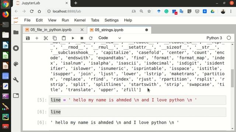Insert a new cell with the plus icon

(x=37, y=38)
